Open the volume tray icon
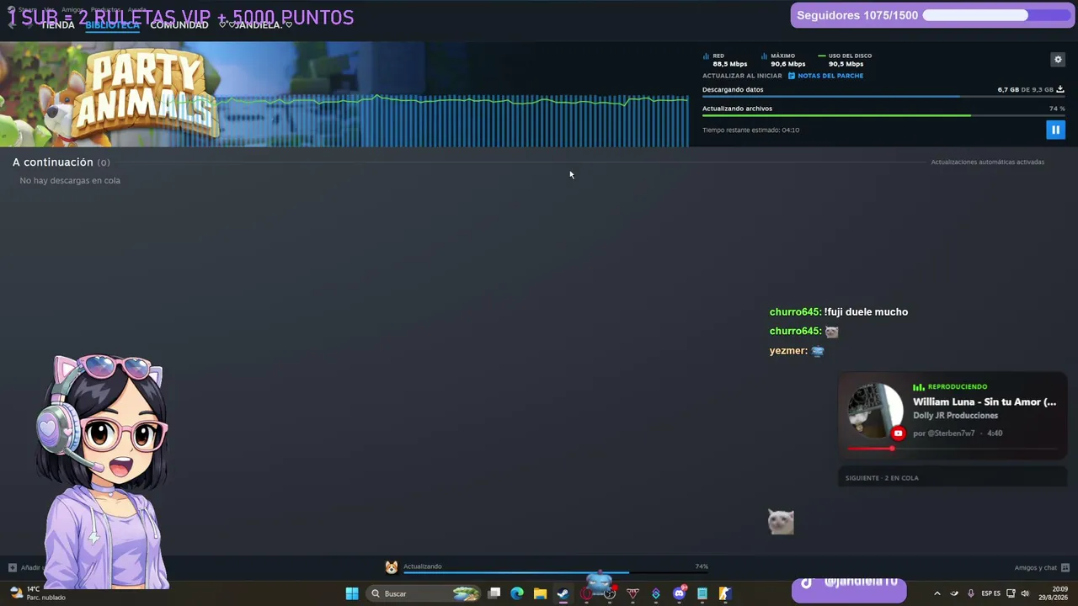 [x=1025, y=593]
